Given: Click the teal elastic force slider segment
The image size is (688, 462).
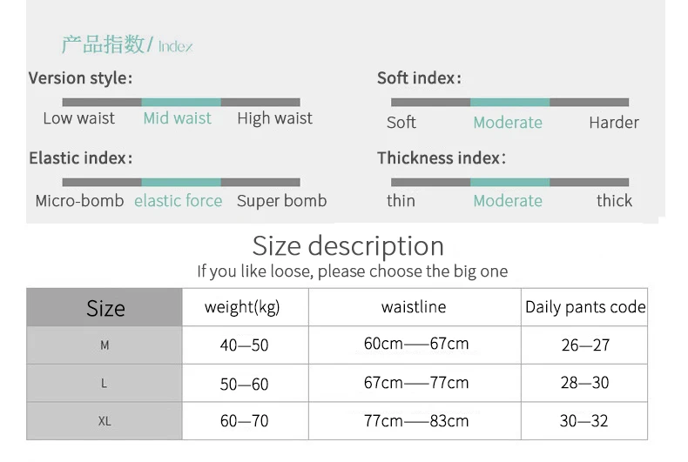Looking at the screenshot, I should [x=181, y=183].
